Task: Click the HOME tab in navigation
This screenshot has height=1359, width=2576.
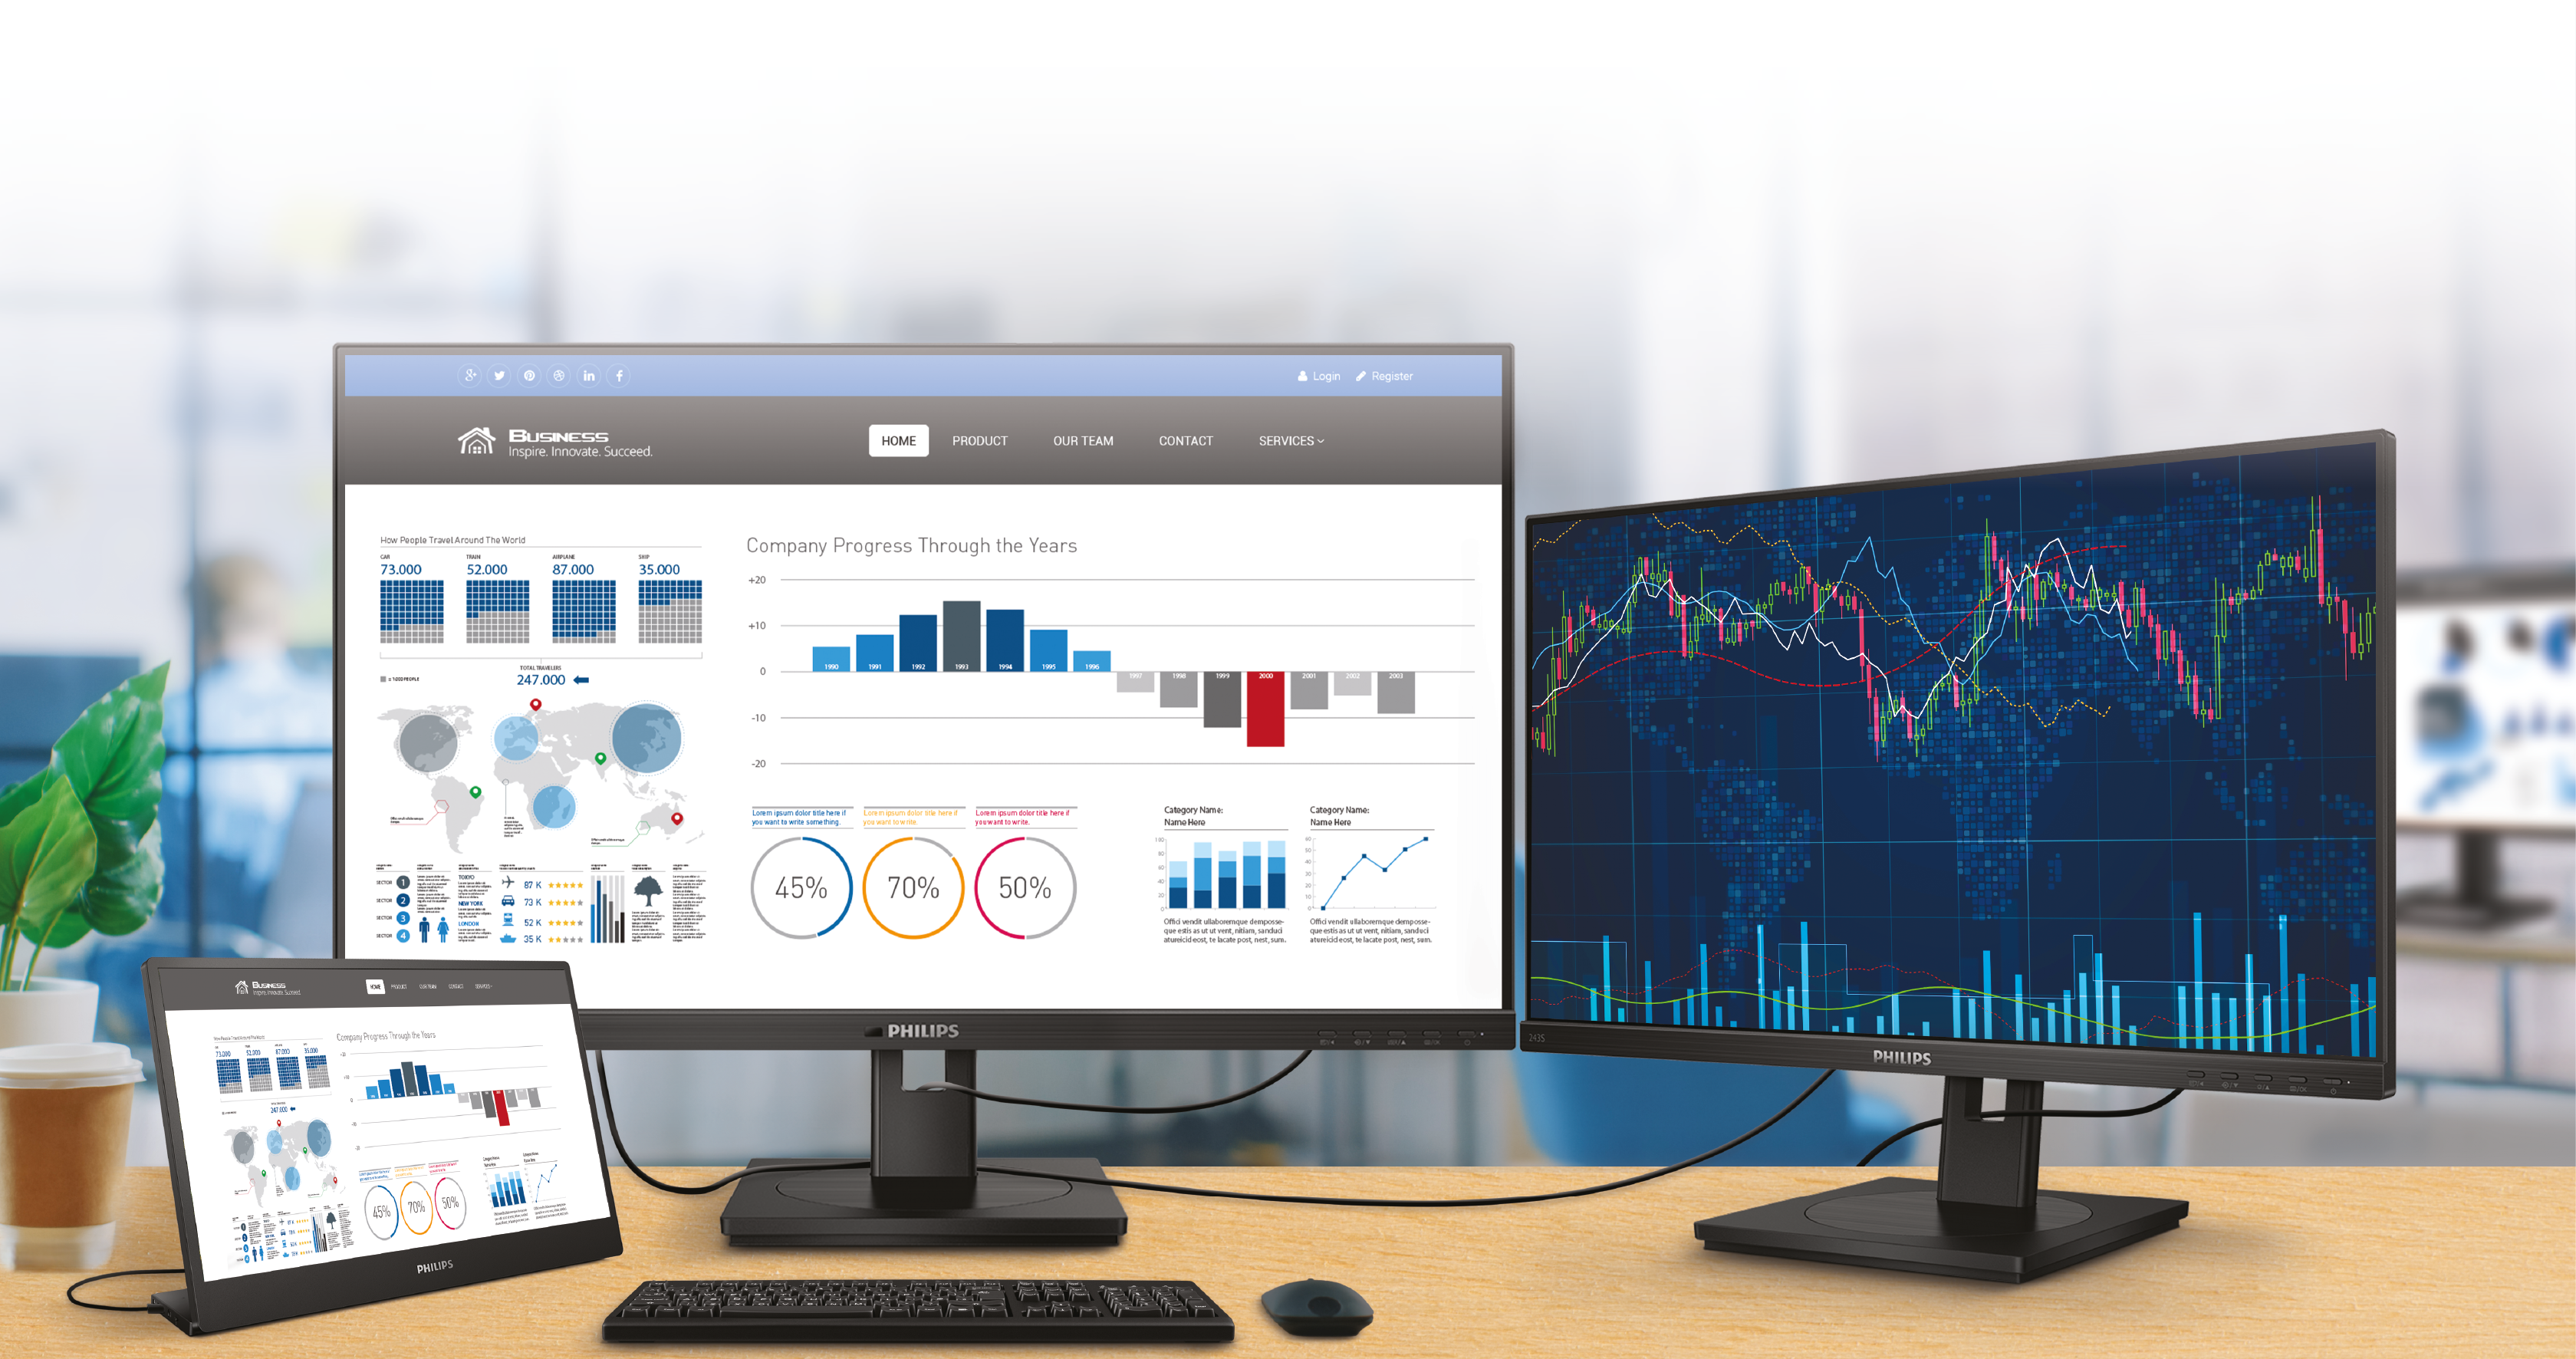Action: pos(898,439)
